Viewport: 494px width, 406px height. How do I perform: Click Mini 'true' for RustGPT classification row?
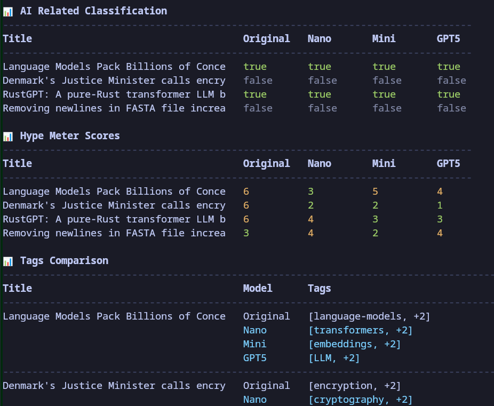384,94
